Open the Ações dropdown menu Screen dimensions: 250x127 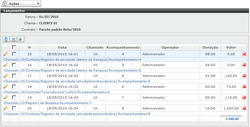(21, 4)
